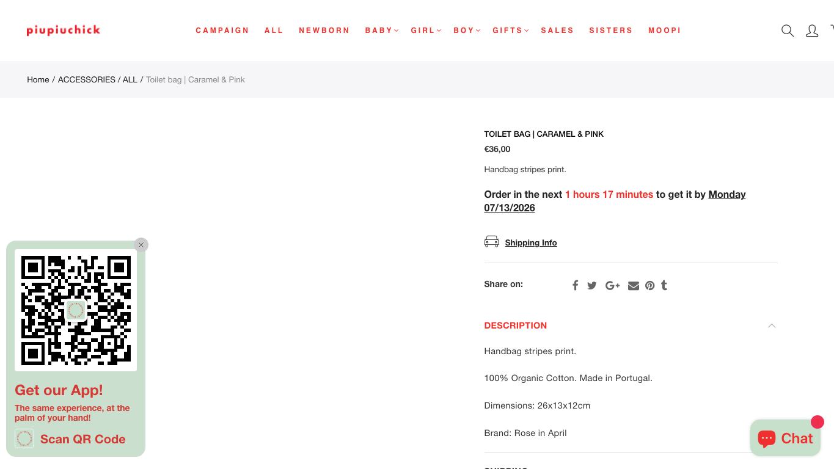Screen dimensions: 834x469
Task: Open the CAMPAIGN menu item
Action: (222, 31)
